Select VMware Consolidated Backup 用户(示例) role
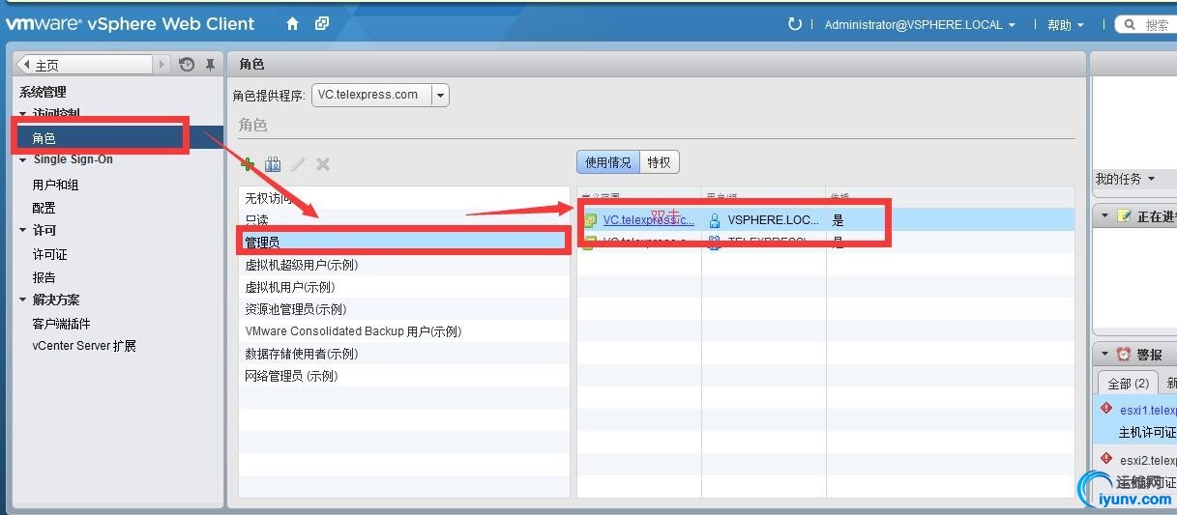This screenshot has width=1177, height=515. pos(404,331)
